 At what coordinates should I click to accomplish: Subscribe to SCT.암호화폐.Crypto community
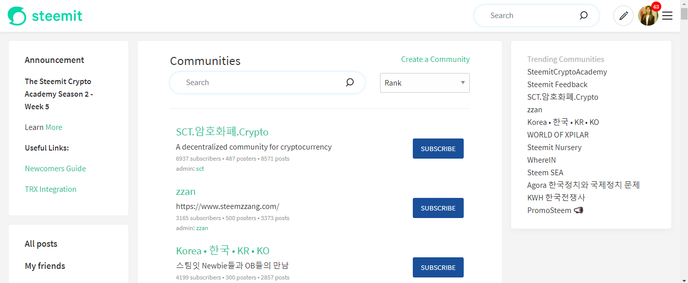[438, 149]
